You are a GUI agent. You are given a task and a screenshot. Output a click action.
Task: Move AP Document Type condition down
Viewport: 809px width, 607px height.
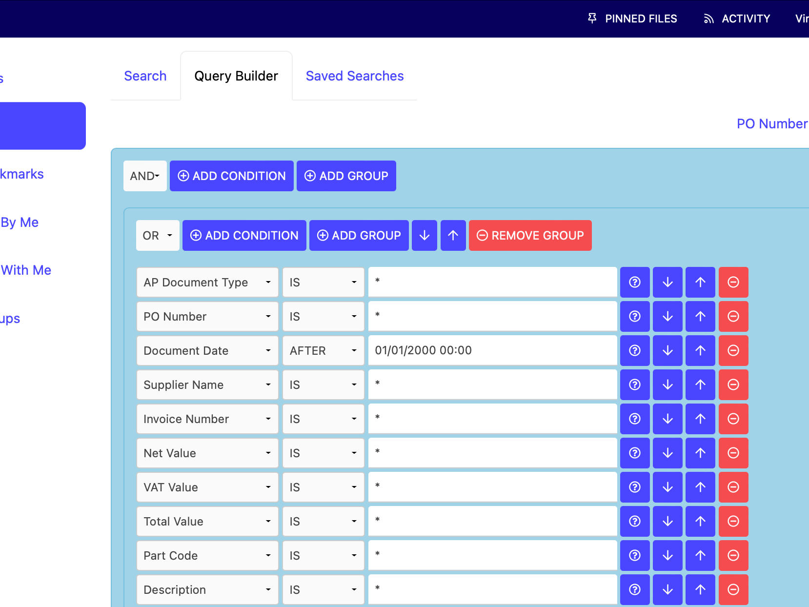[667, 282]
